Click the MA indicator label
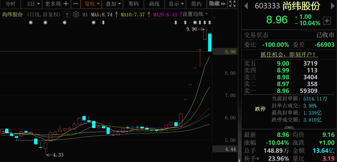337x162 pixels. click(85, 15)
